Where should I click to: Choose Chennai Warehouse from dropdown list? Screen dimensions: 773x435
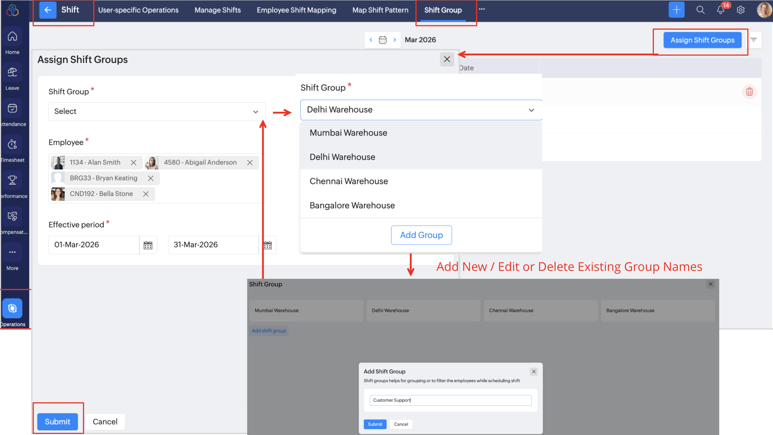[x=349, y=181]
